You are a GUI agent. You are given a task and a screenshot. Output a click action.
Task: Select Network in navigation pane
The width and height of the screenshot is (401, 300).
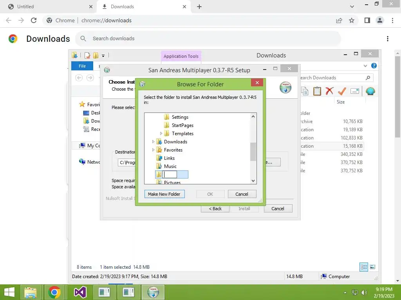pos(90,162)
